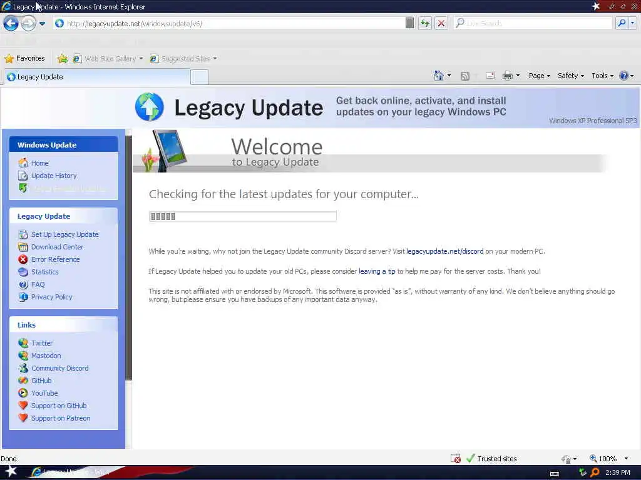Click the Support on GitHub heart icon
The width and height of the screenshot is (641, 480).
(x=23, y=405)
